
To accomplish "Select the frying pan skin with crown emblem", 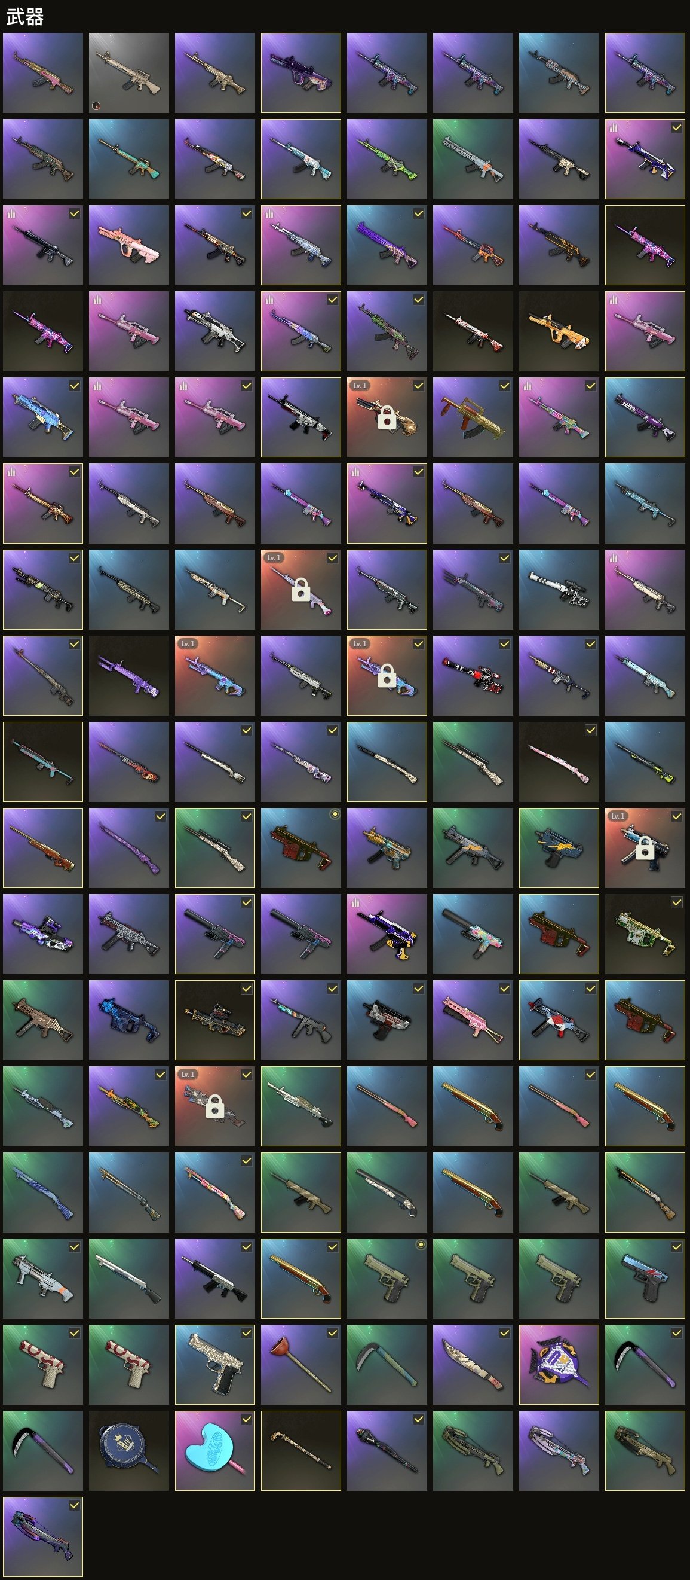I will tap(128, 1451).
